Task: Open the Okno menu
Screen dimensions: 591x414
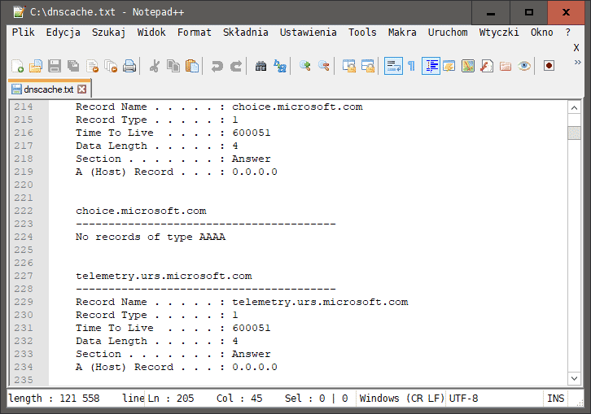Action: tap(541, 33)
